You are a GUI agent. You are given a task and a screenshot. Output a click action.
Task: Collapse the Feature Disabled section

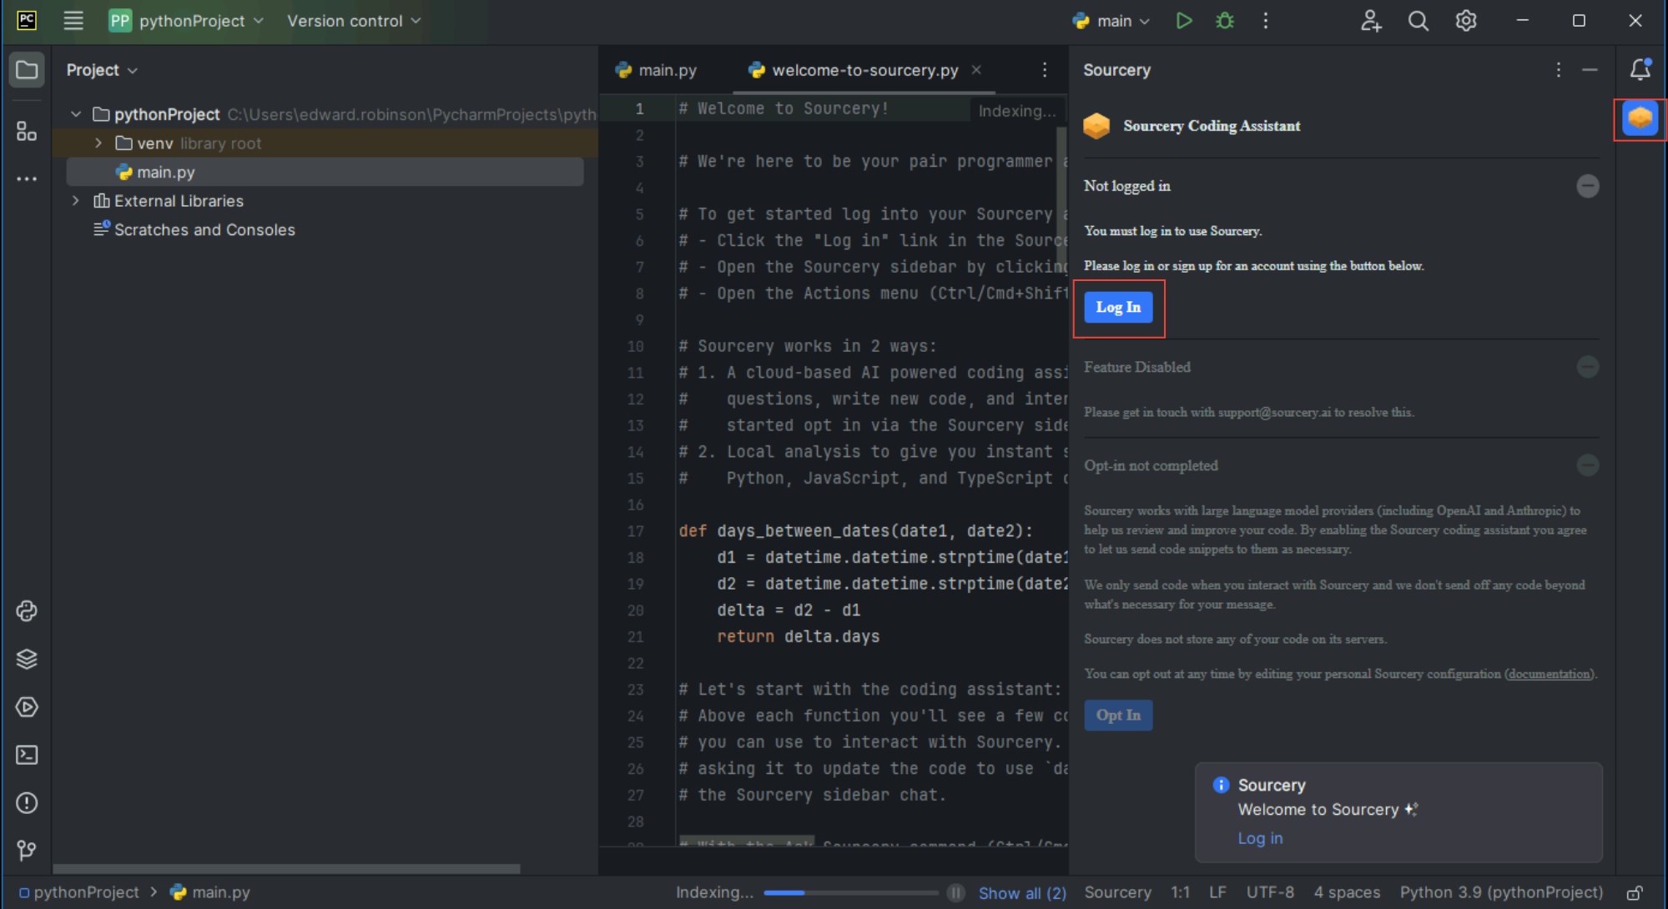(x=1587, y=367)
